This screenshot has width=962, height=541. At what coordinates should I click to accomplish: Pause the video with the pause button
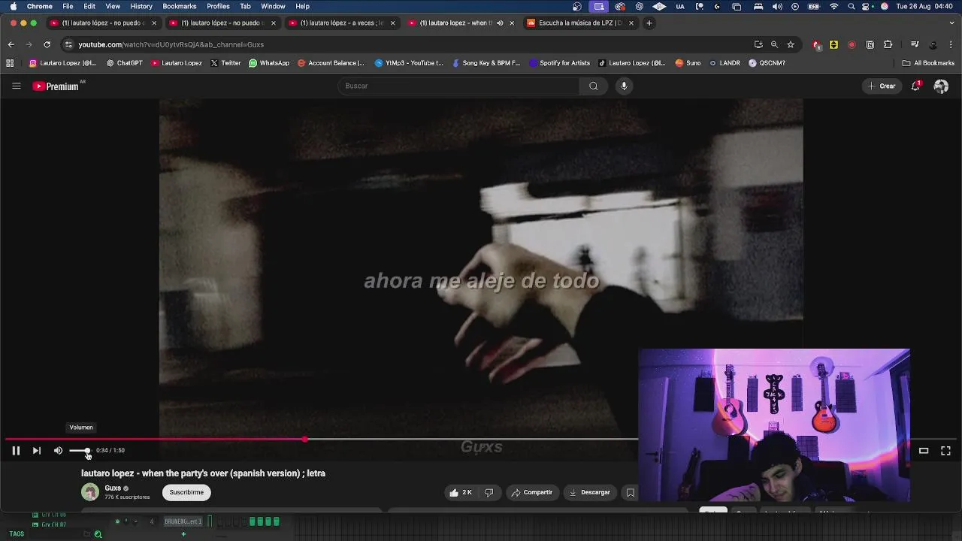[15, 451]
